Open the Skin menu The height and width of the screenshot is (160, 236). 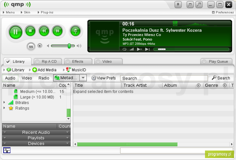(x=25, y=12)
